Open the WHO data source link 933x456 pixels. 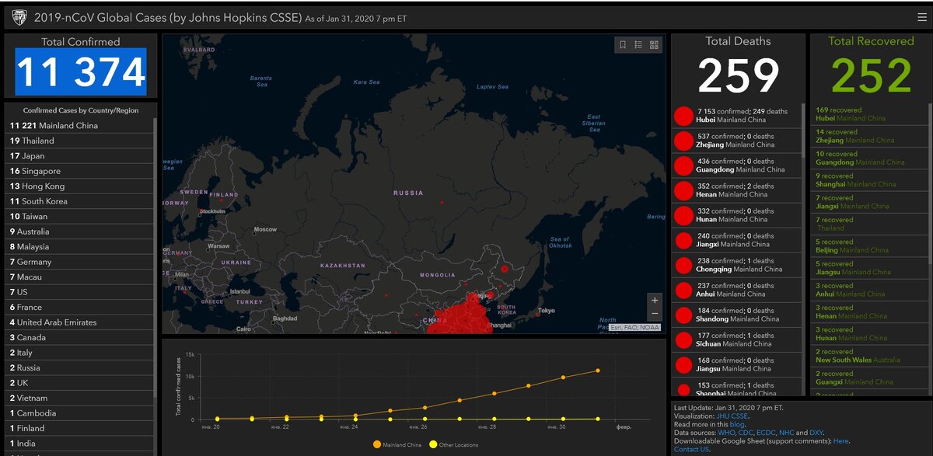point(725,433)
